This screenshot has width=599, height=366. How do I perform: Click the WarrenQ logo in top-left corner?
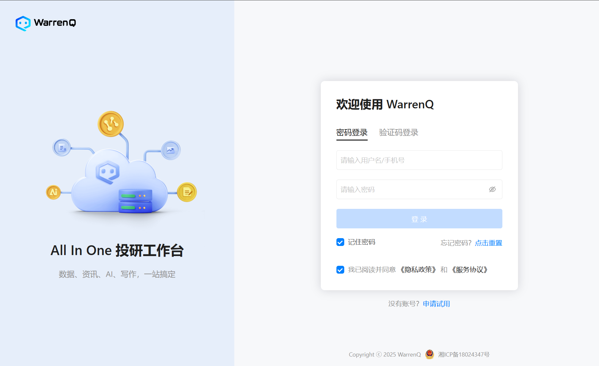pos(46,23)
